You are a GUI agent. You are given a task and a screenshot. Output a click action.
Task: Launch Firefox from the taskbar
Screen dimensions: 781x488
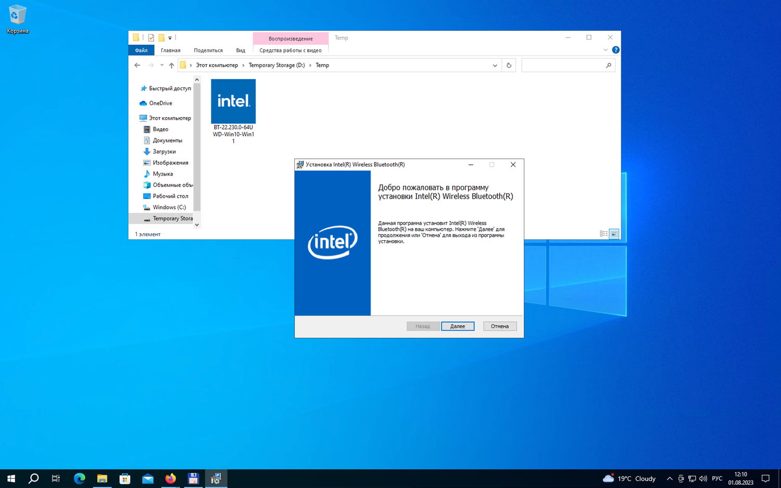170,479
